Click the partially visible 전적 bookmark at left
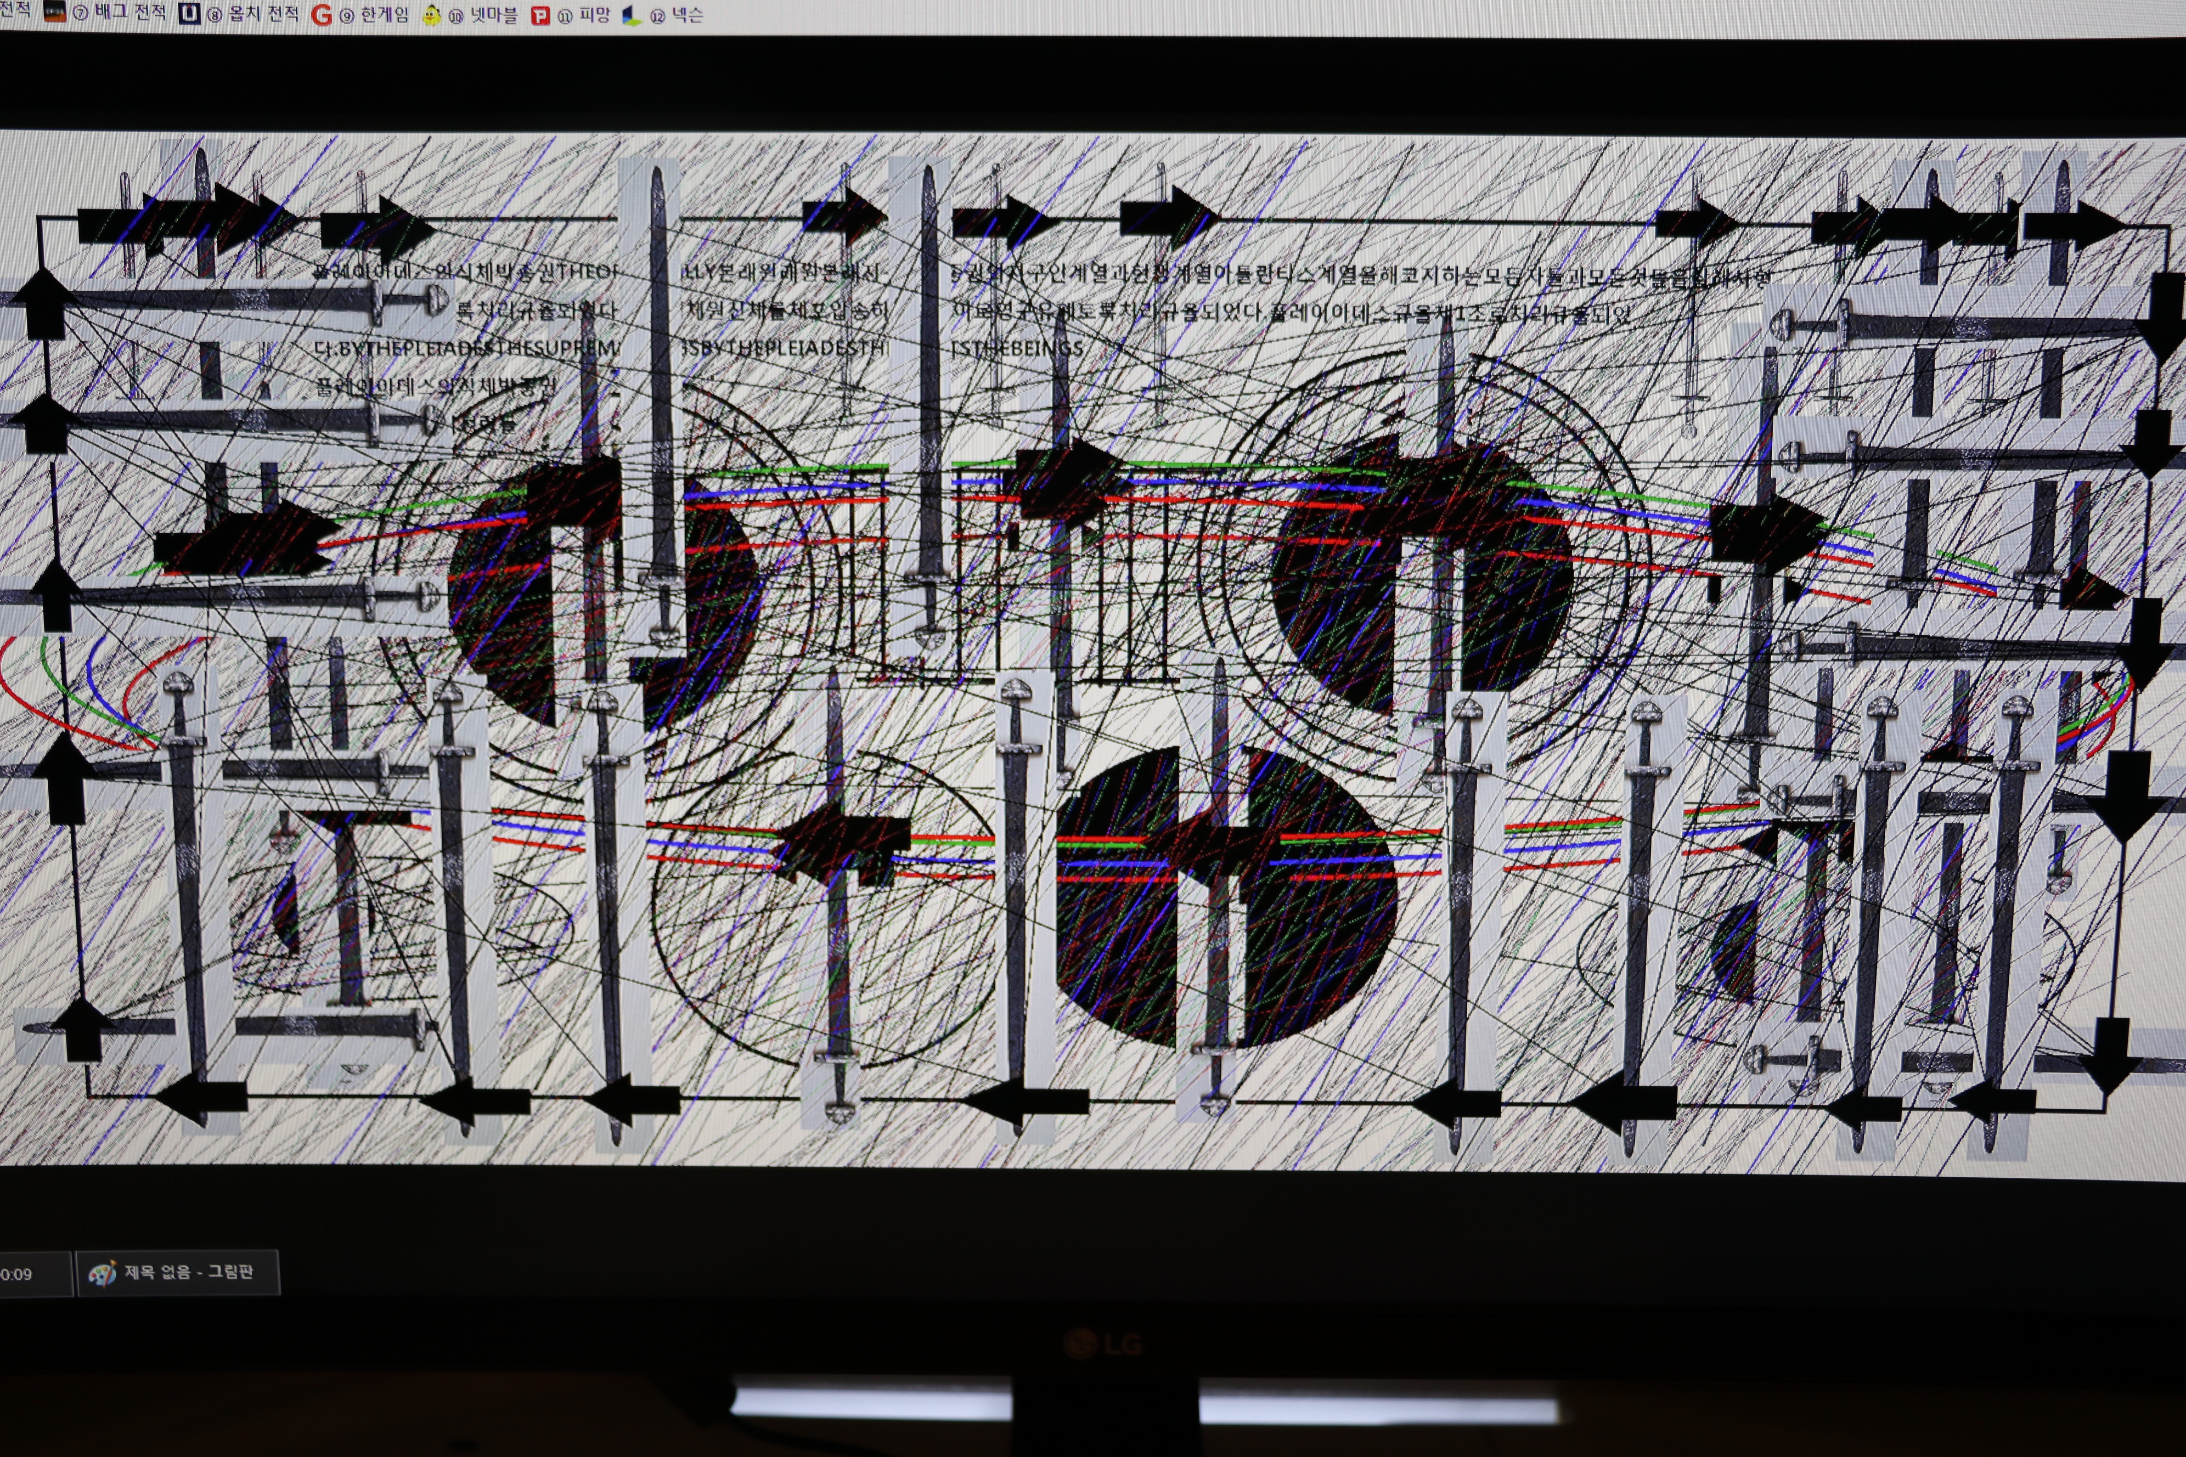2186x1457 pixels. (15, 10)
